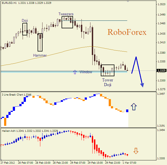Click the 'Hammer' text label

pos(40,55)
